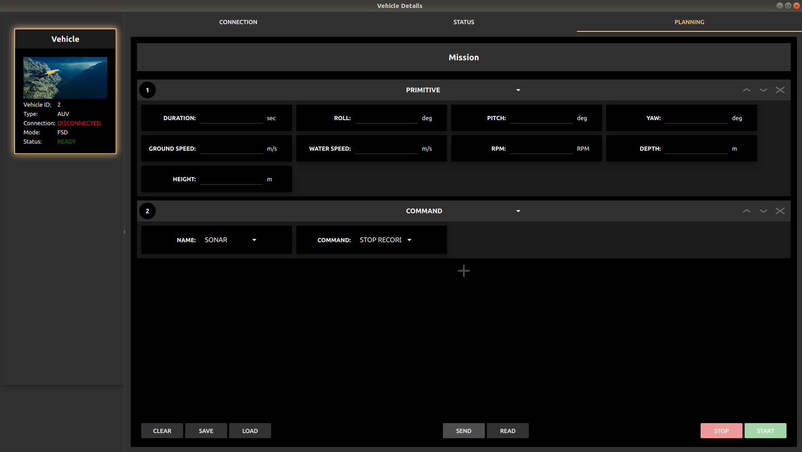Remove mission step 2 COMMAND
Image resolution: width=802 pixels, height=452 pixels.
780,211
